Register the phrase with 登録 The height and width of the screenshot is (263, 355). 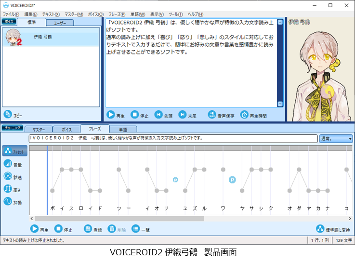pyautogui.click(x=93, y=229)
